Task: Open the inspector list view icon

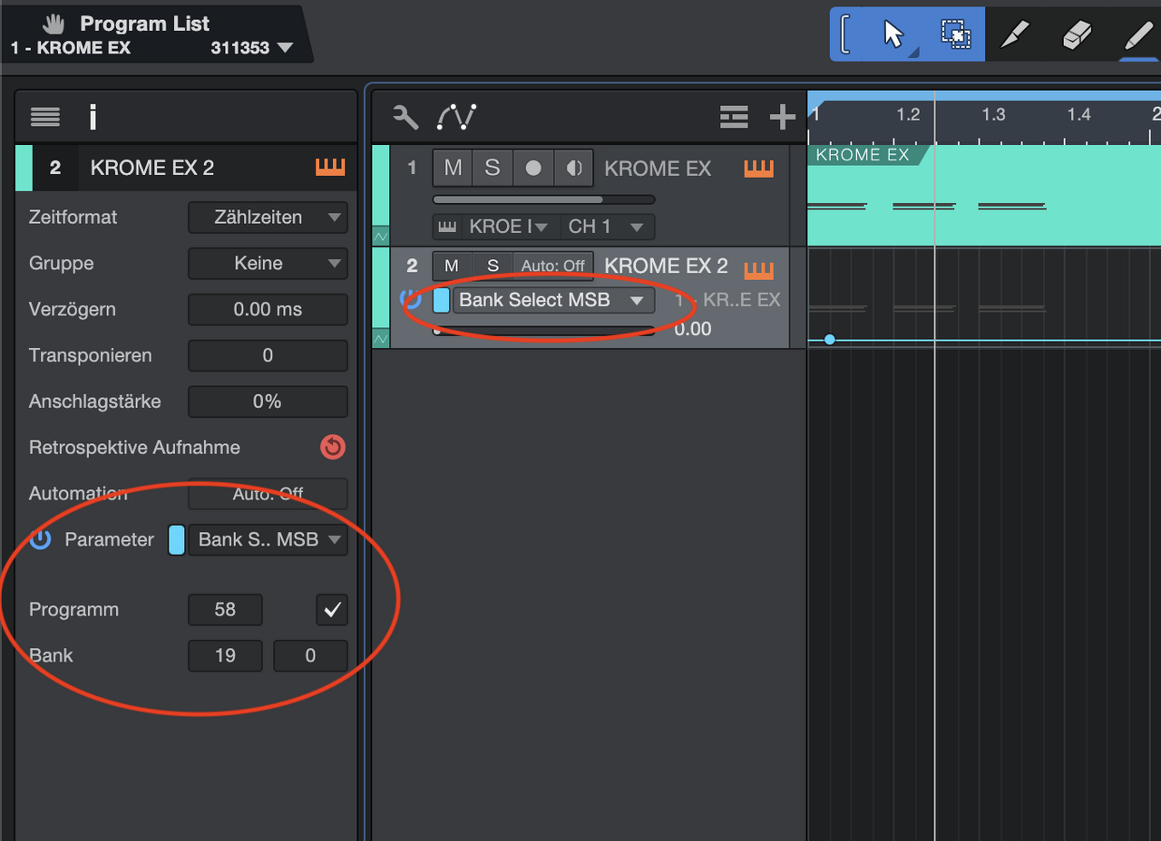Action: click(x=45, y=117)
